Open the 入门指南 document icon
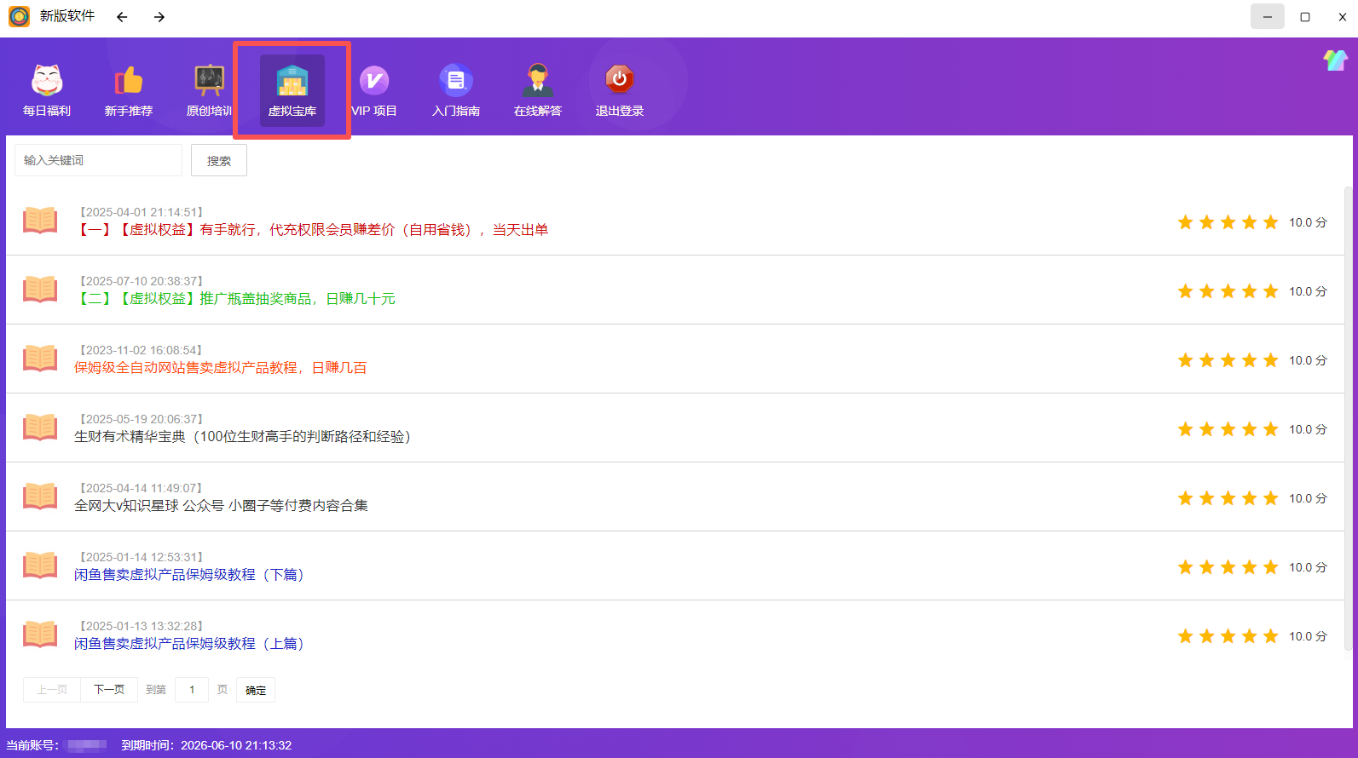Screen dimensions: 1358x758 456,81
